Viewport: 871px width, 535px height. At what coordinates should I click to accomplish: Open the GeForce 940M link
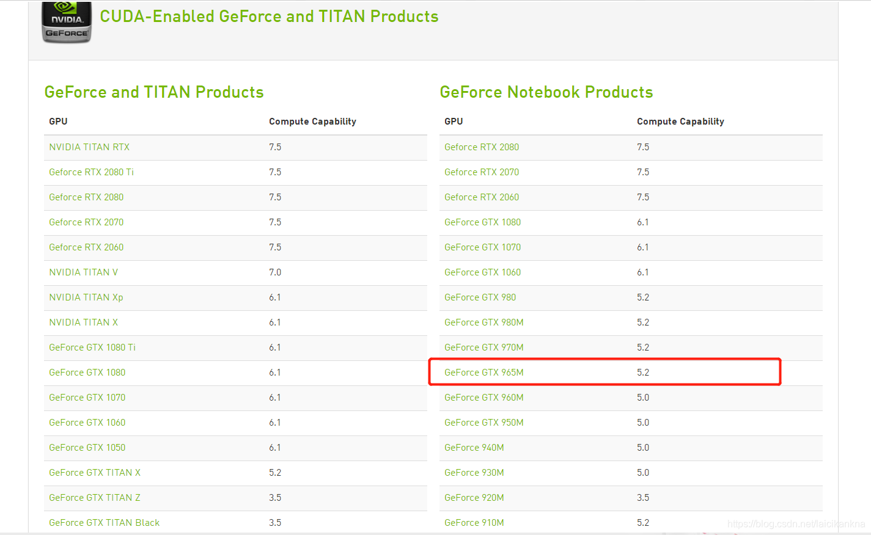pyautogui.click(x=474, y=448)
